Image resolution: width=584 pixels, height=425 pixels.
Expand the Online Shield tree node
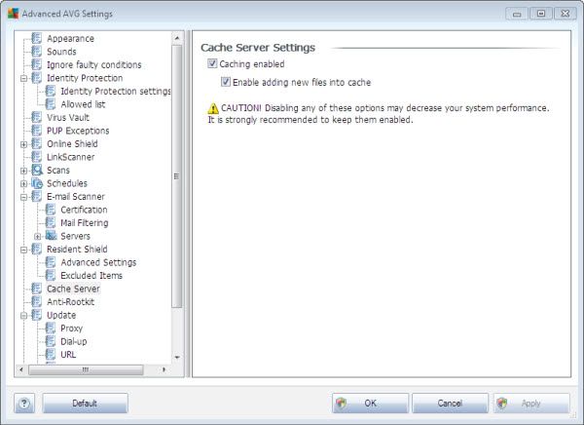point(23,144)
